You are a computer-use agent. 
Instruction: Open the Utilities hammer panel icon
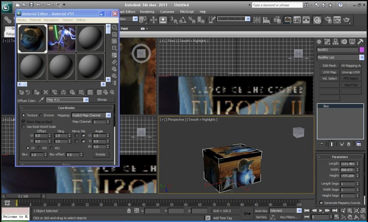(x=360, y=42)
